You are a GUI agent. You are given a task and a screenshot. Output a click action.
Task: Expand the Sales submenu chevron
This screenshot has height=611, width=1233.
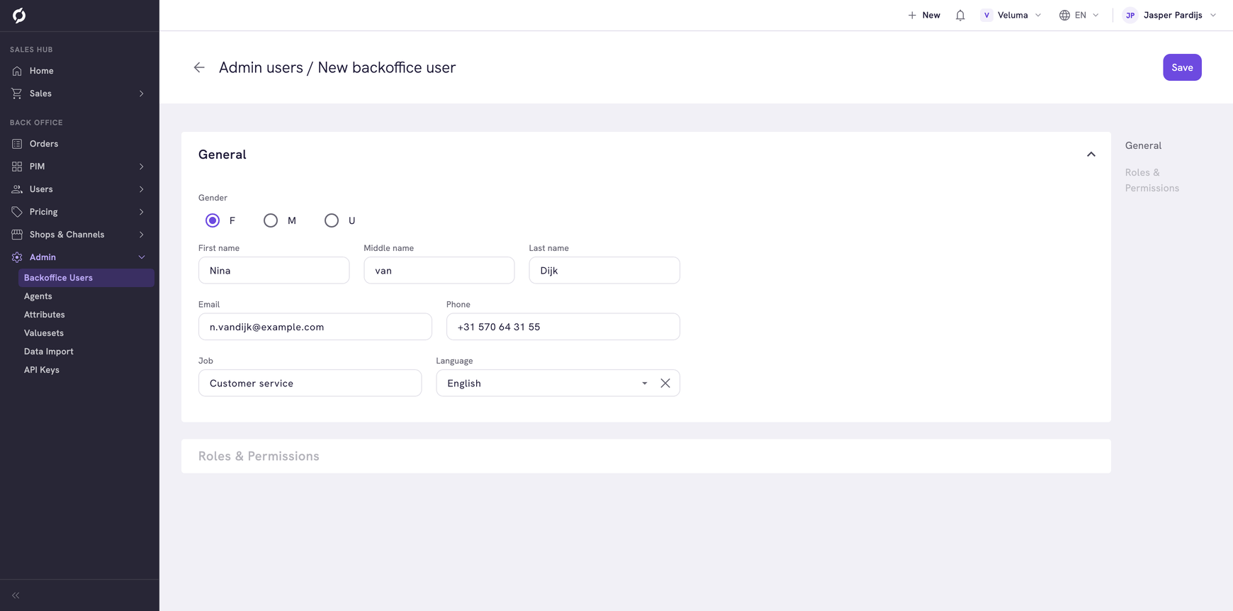142,94
